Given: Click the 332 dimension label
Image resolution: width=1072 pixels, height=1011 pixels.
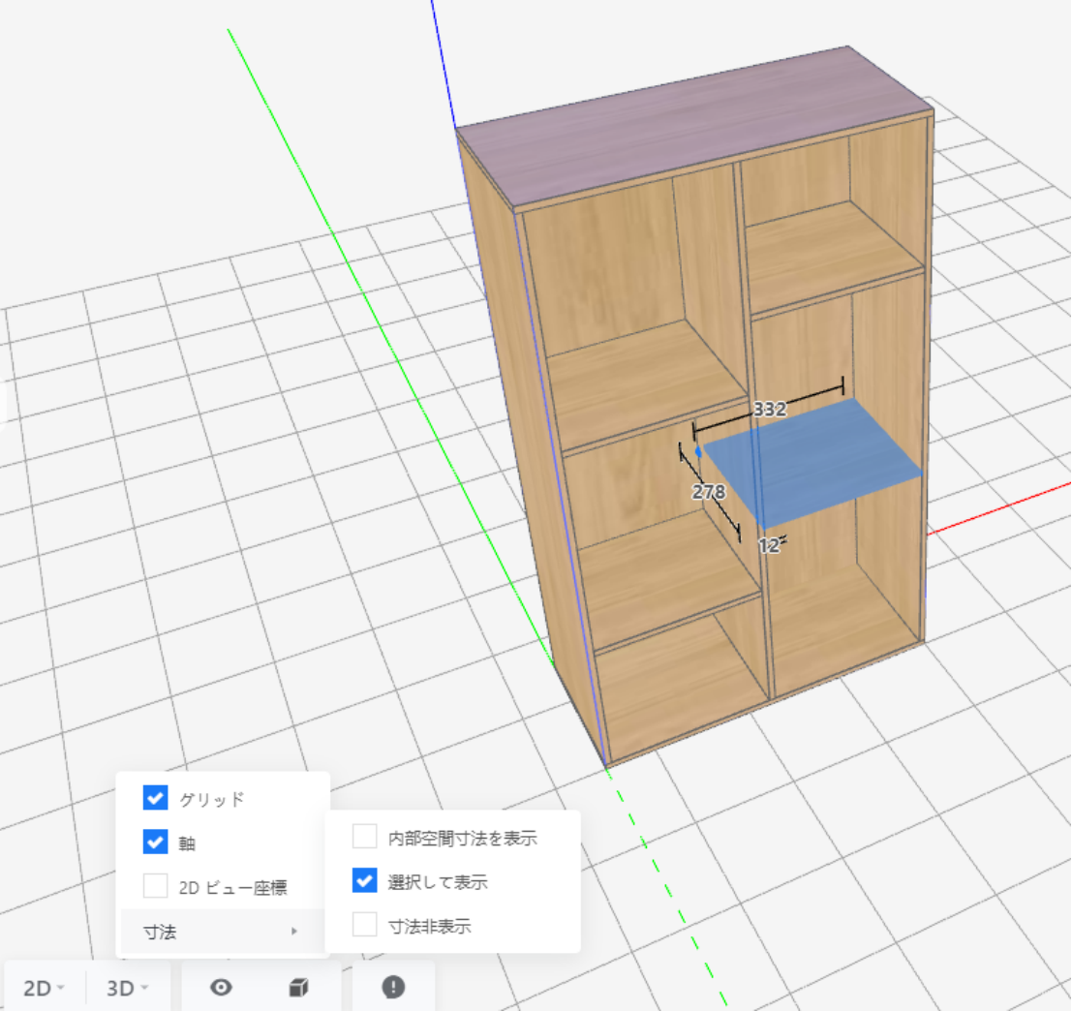Looking at the screenshot, I should 770,409.
